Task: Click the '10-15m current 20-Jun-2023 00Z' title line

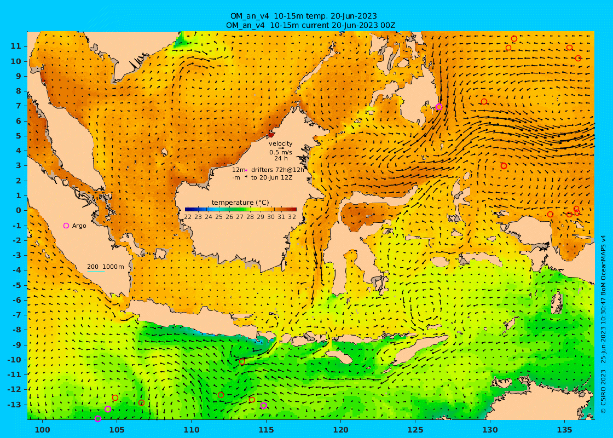Action: coord(310,25)
